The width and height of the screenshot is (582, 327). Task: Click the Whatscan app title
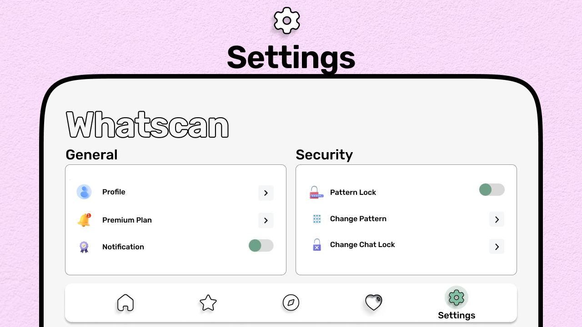(147, 125)
